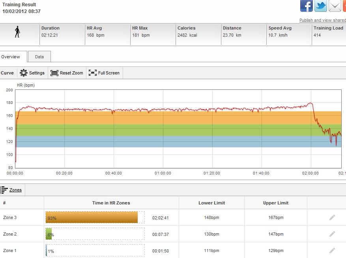Click orange Zone 3 band in chart
This screenshot has width=346, height=258.
[178, 118]
